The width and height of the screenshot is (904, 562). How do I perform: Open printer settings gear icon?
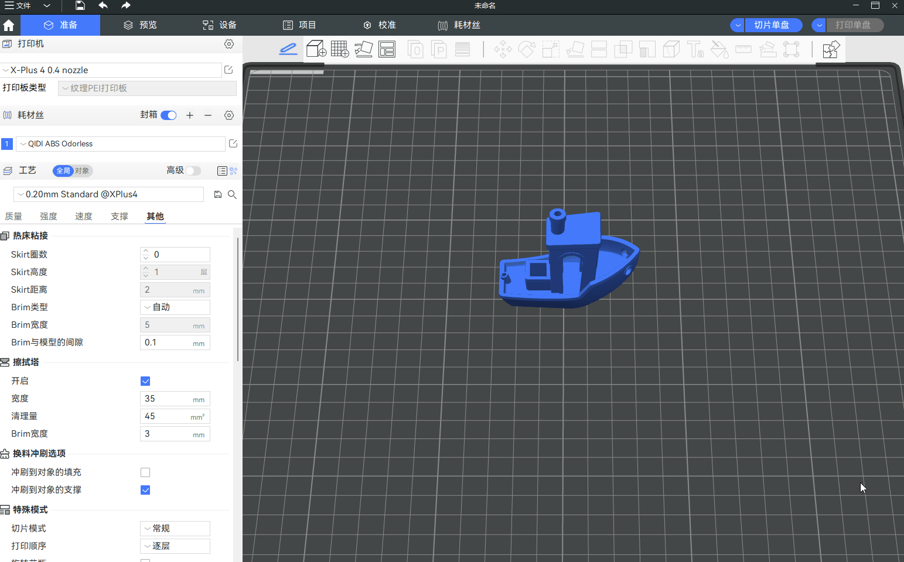point(229,44)
